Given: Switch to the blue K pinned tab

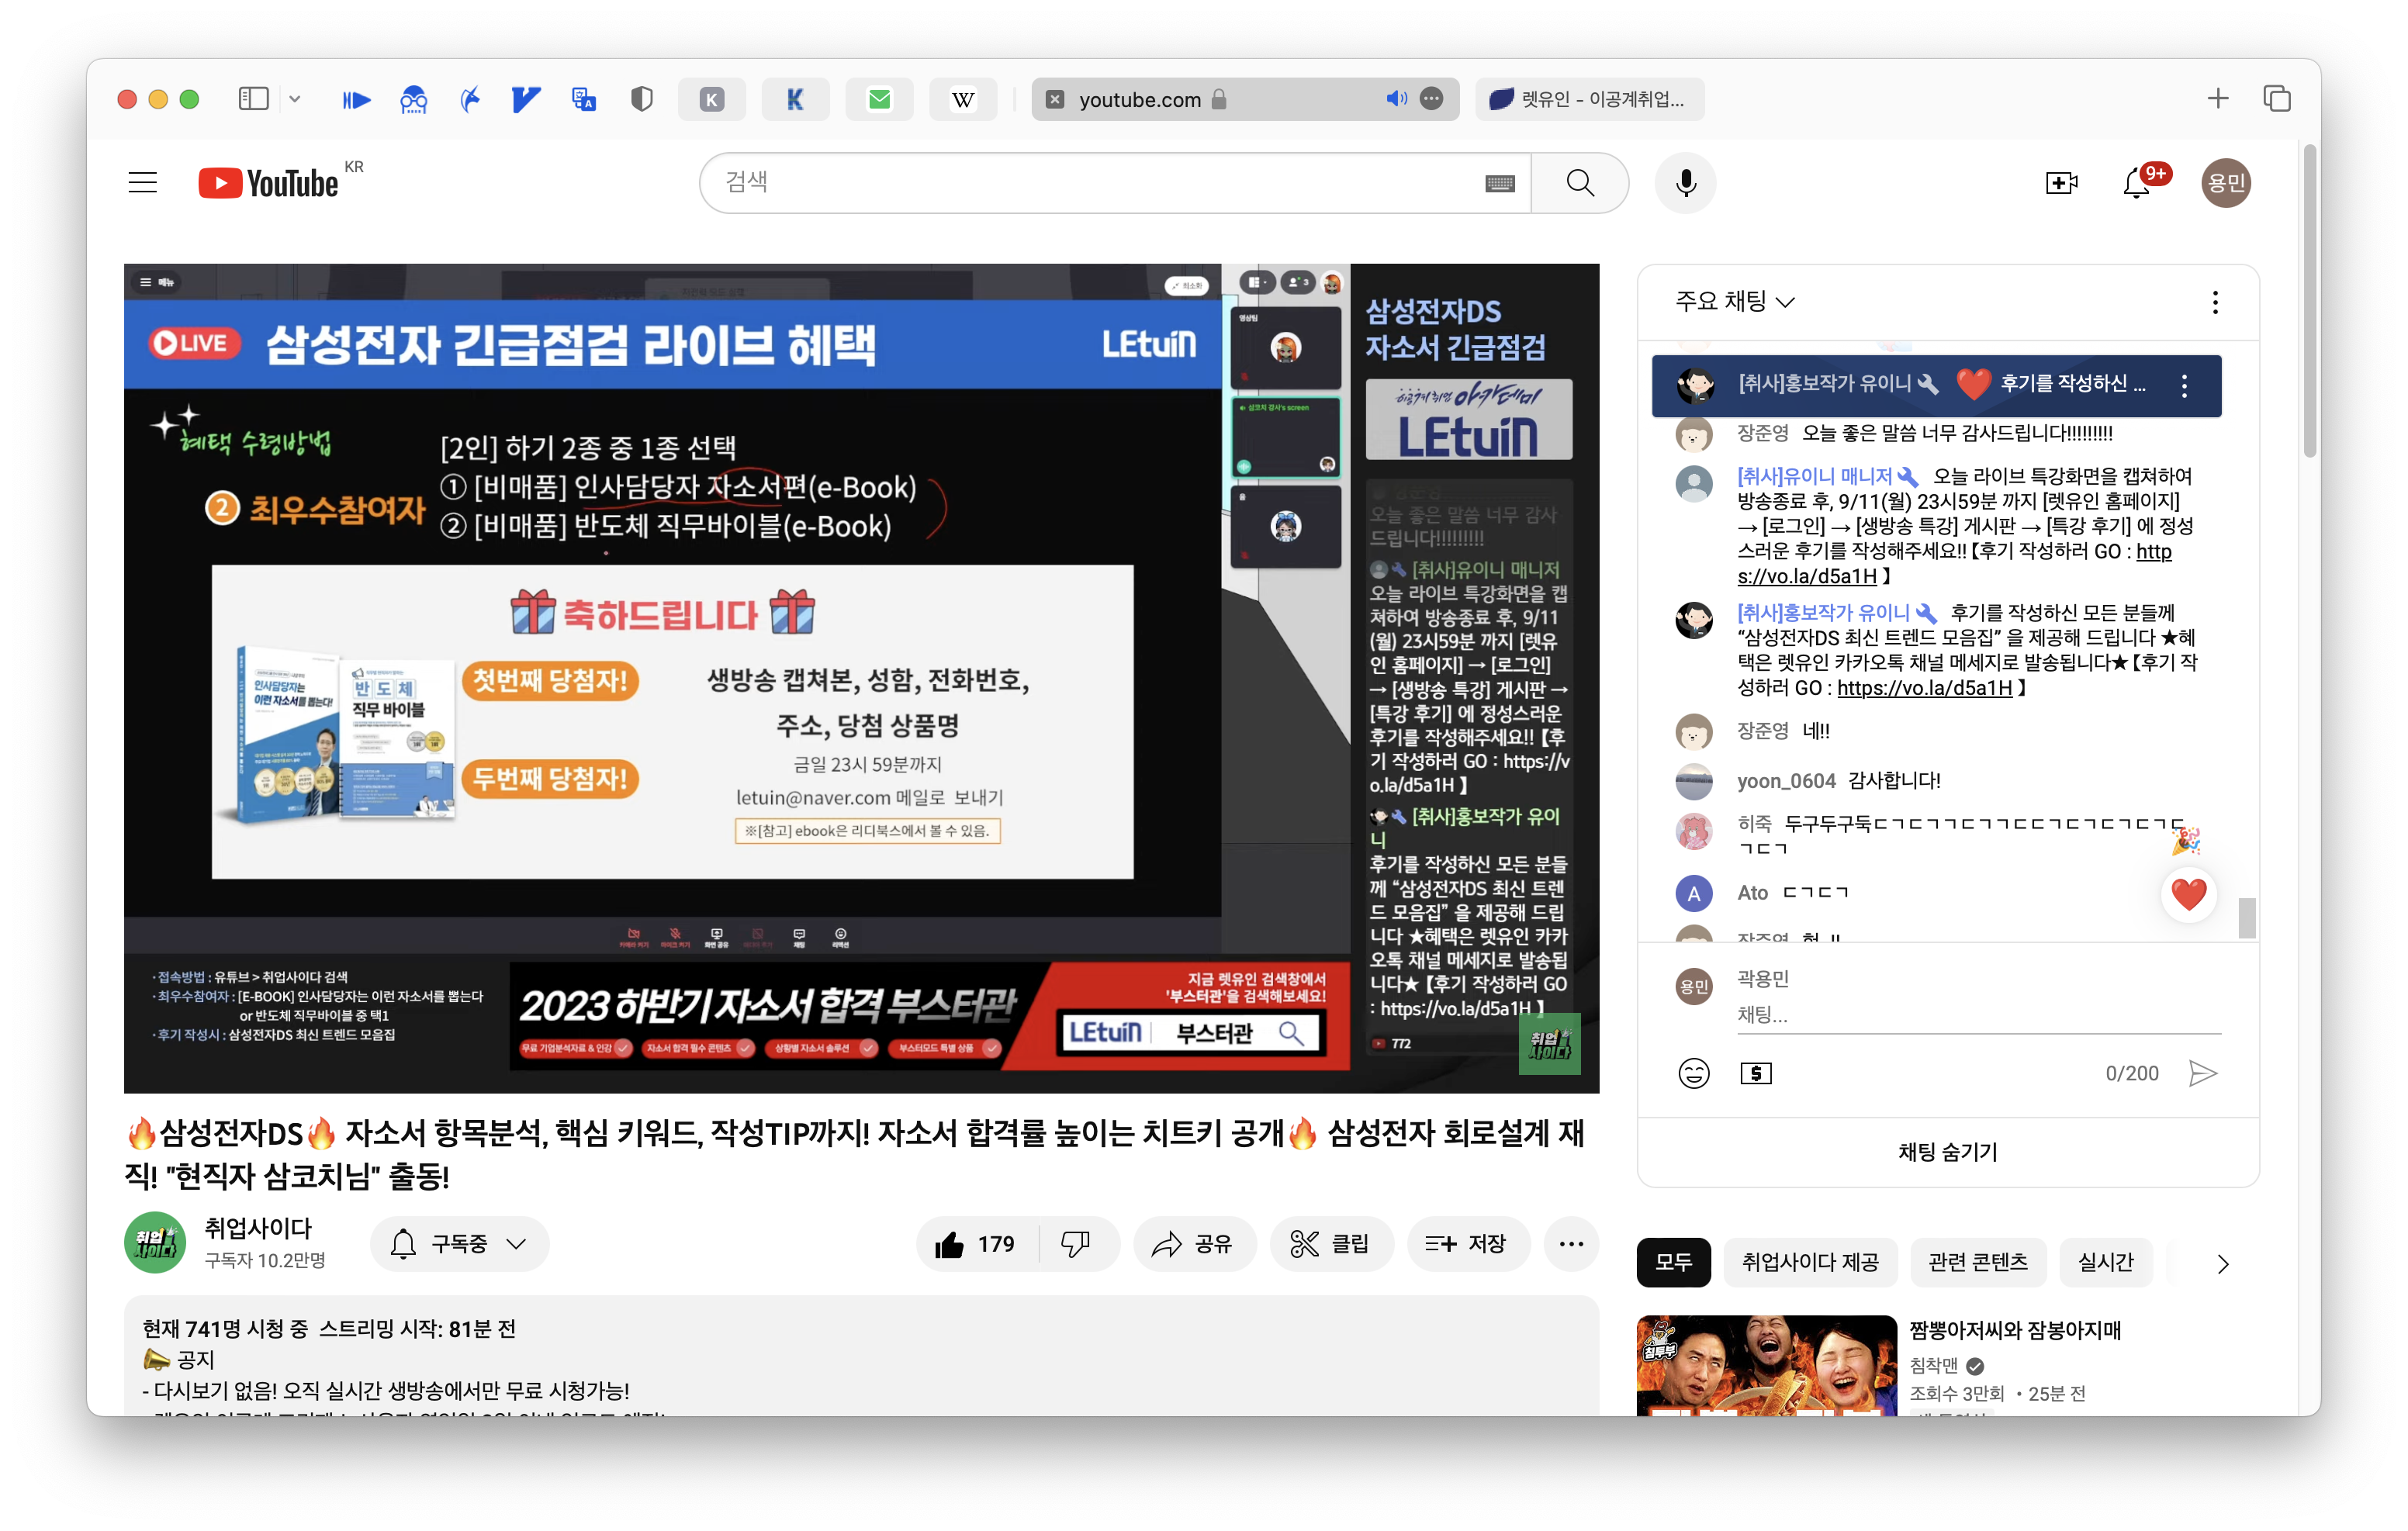Looking at the screenshot, I should [795, 99].
